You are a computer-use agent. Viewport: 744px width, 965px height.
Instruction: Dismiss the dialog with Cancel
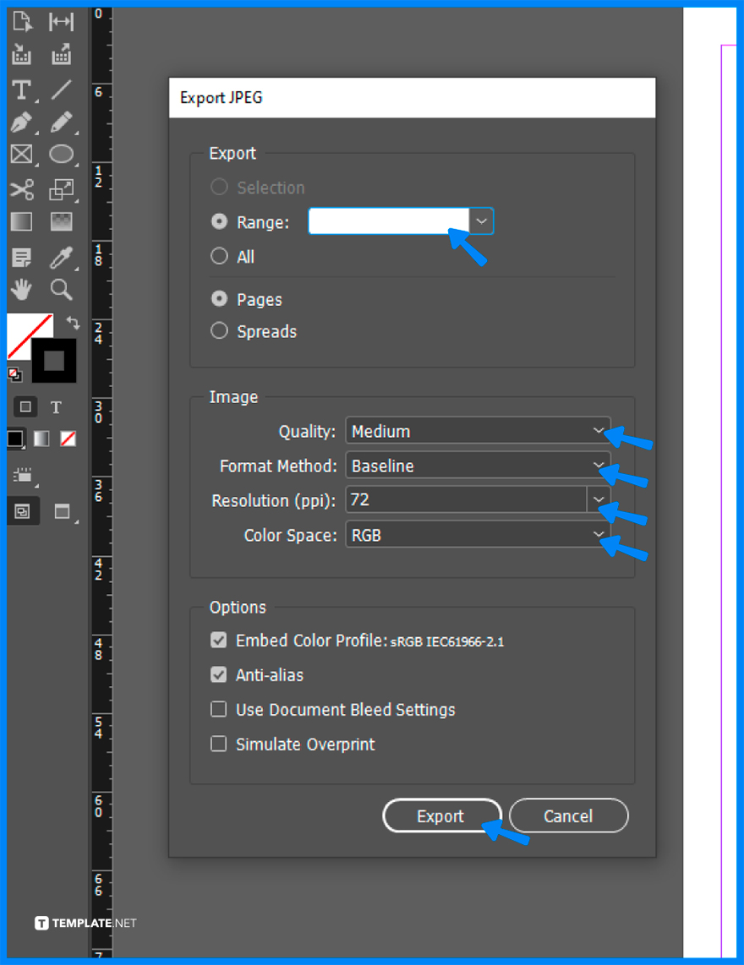[568, 815]
